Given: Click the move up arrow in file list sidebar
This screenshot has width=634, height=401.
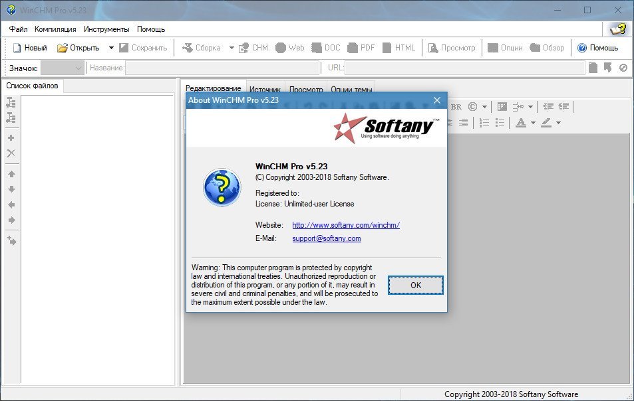Looking at the screenshot, I should pos(11,174).
